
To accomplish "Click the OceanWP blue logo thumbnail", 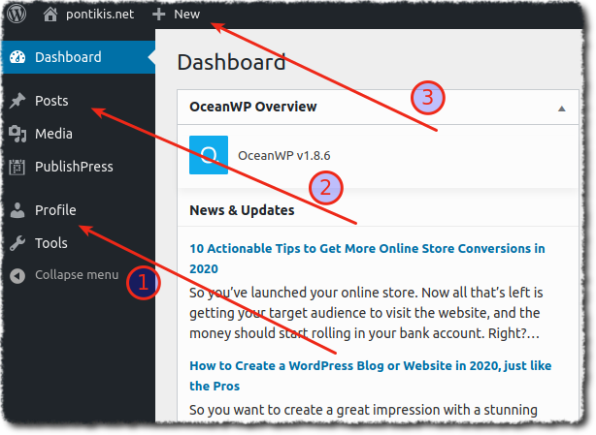I will click(x=209, y=155).
